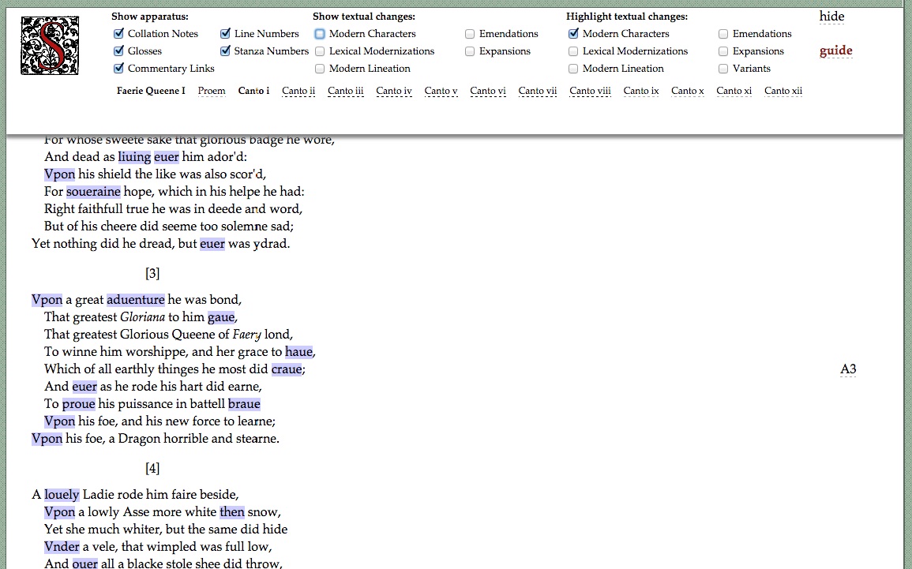Image resolution: width=912 pixels, height=569 pixels.
Task: Click highlighted word 'aduenture' in stanza 3
Action: click(x=136, y=300)
